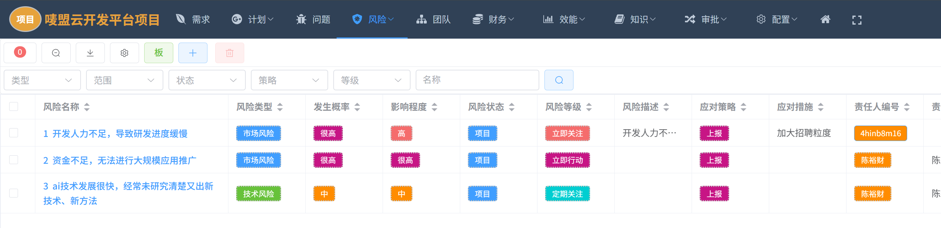Open risk 1 开发人力不足 link

pos(116,133)
